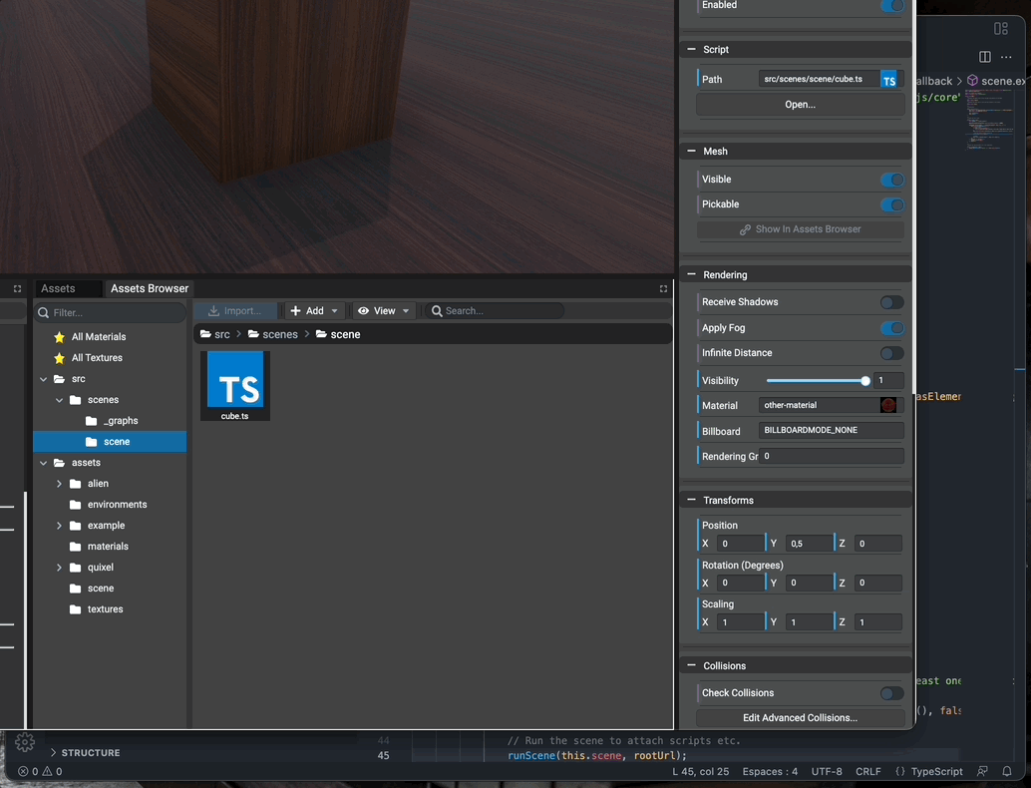1031x788 pixels.
Task: Collapse the Mesh section
Action: (x=691, y=152)
